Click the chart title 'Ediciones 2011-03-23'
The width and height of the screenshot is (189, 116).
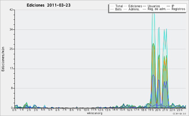coord(49,5)
